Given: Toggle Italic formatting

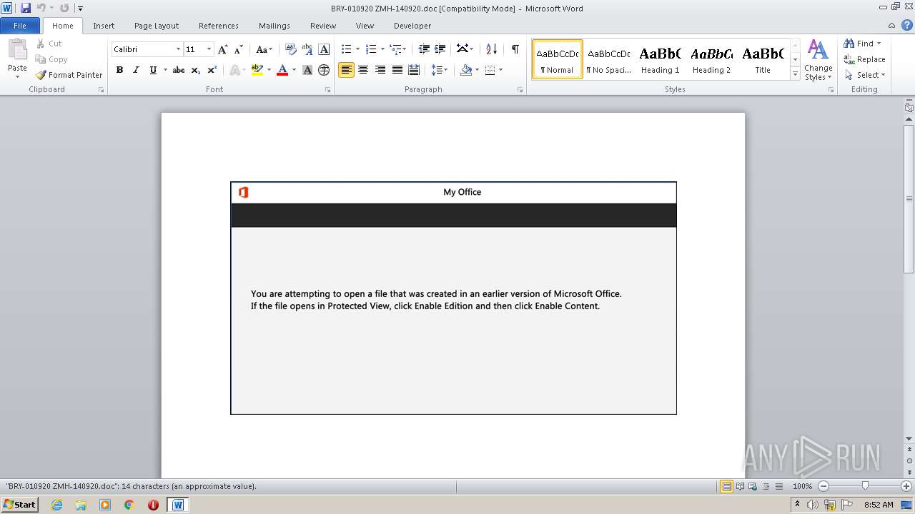Looking at the screenshot, I should tap(136, 70).
